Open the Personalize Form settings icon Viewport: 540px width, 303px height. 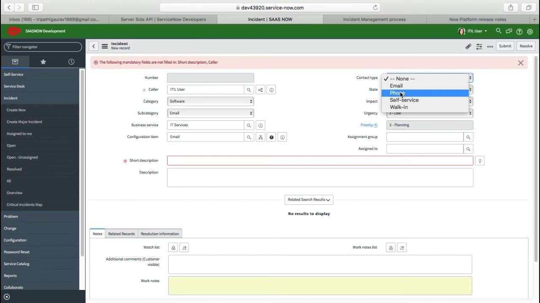point(479,46)
